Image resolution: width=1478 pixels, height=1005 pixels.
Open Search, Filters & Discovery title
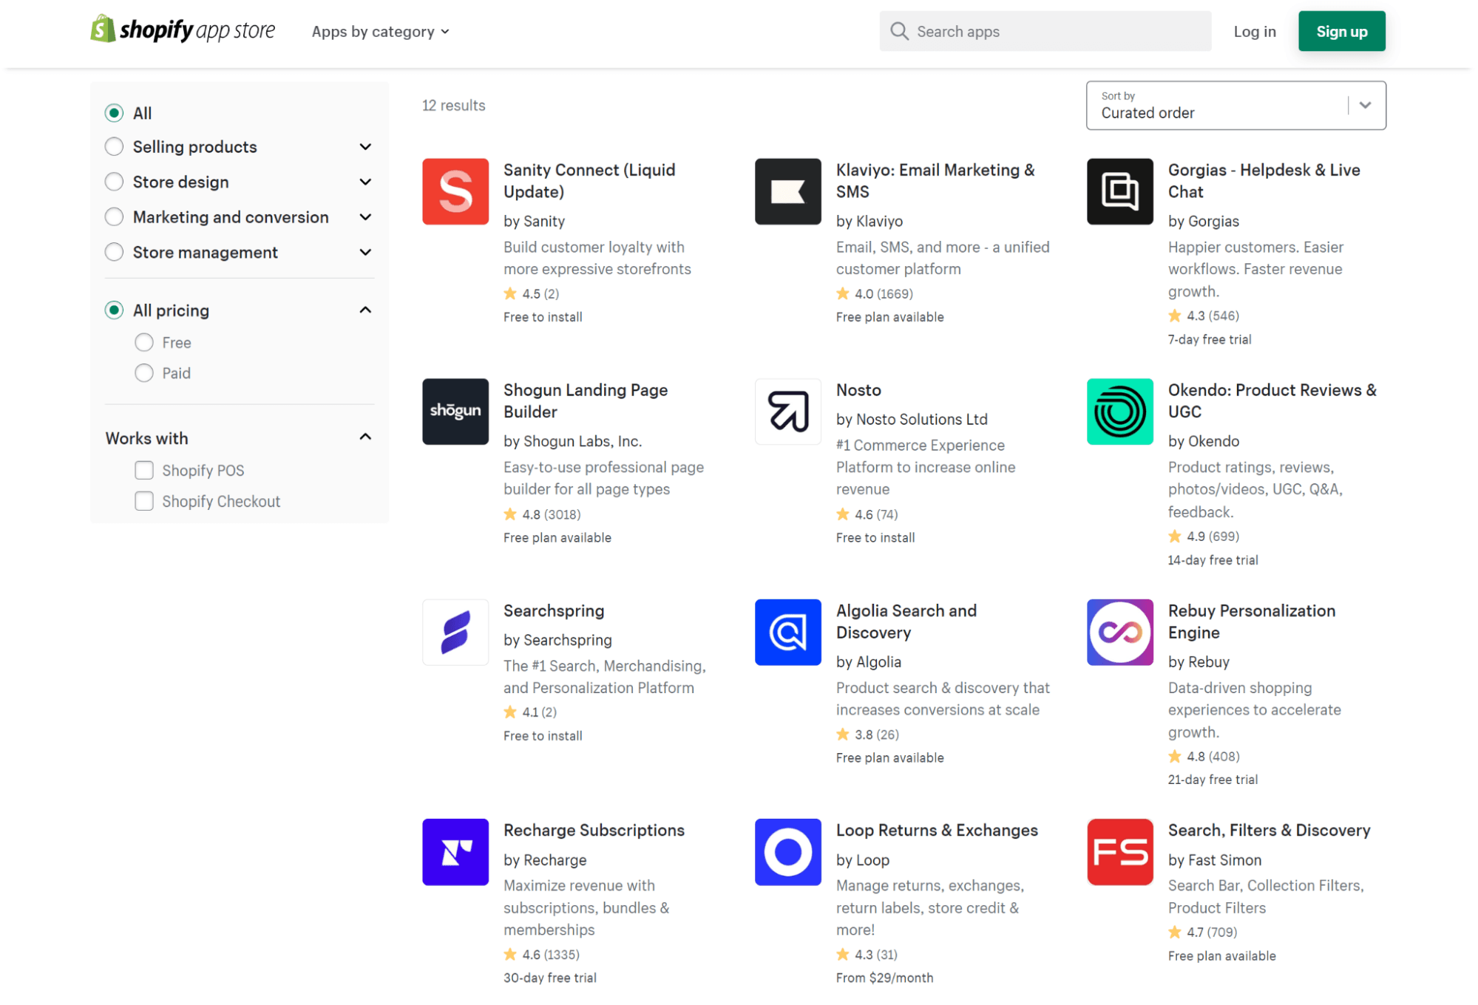click(1269, 830)
